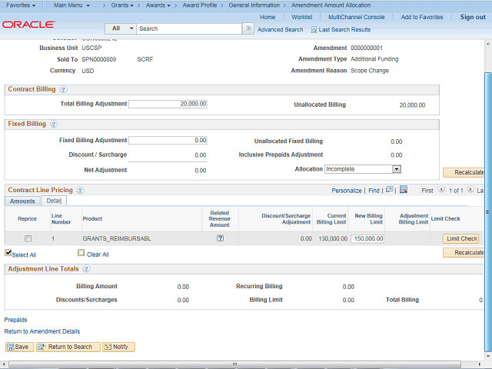Viewport: 492px width, 369px height.
Task: Follow the Return to Amendment Details link
Action: [42, 331]
